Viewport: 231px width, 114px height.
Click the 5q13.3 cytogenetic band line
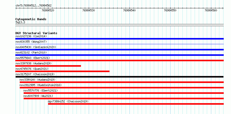click(119, 25)
